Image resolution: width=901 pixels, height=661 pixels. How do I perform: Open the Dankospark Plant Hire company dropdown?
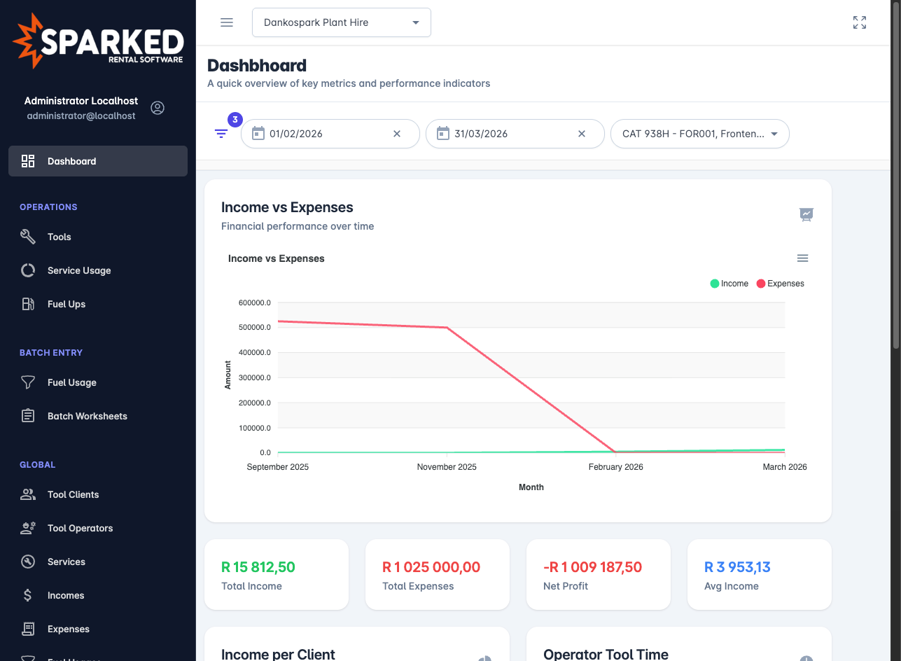(341, 22)
